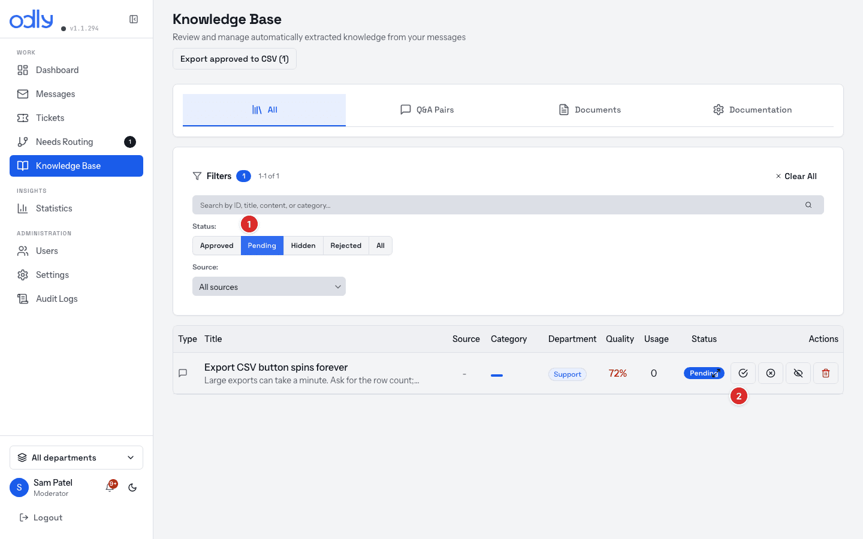
Task: Open Statistics page
Action: [x=76, y=208]
